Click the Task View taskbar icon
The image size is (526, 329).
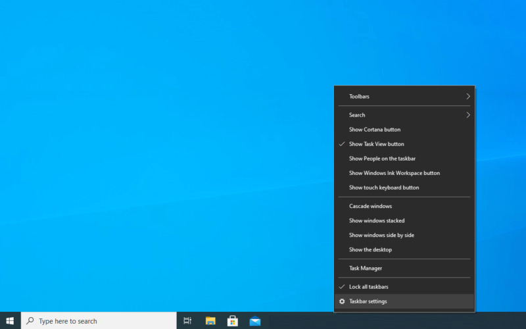[x=187, y=321]
